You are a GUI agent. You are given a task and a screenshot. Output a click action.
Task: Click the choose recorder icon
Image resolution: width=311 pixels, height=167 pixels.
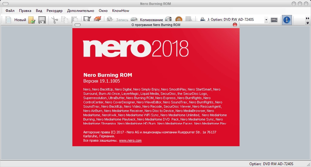coord(274,20)
